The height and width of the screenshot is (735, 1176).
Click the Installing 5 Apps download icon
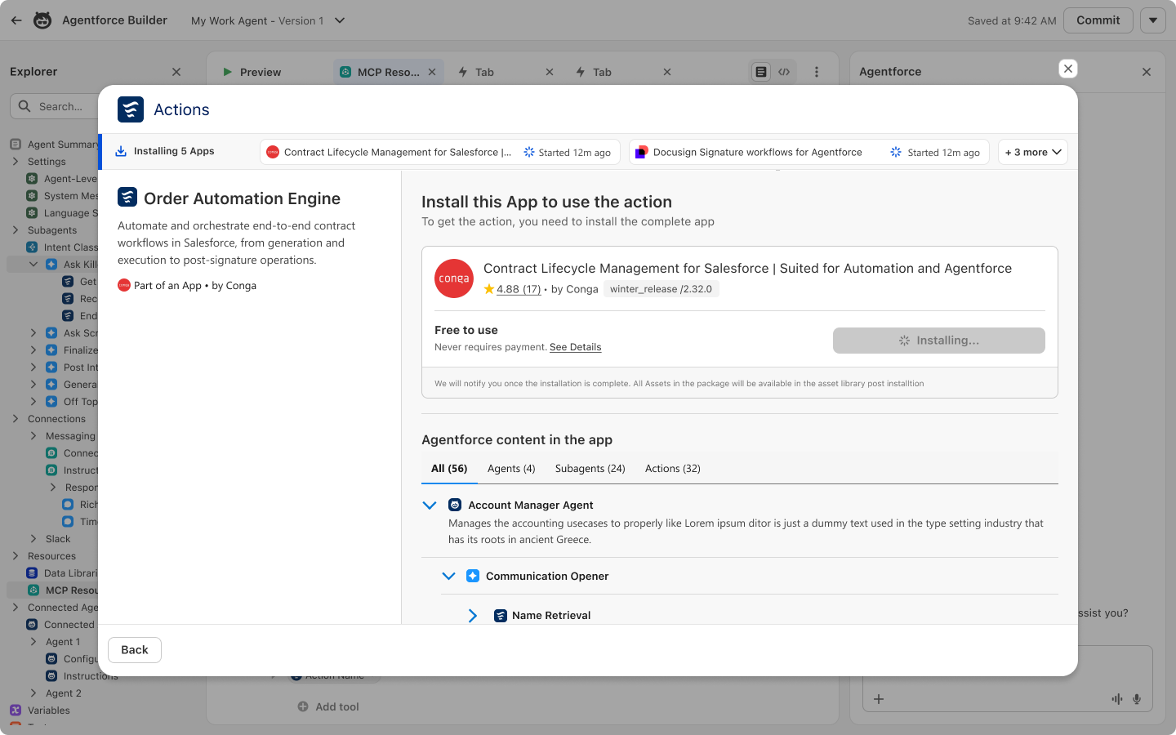click(x=121, y=151)
